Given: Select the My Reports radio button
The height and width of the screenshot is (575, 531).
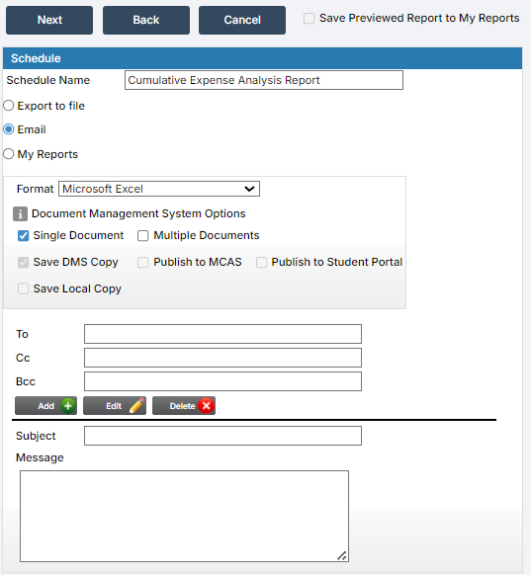Looking at the screenshot, I should pos(9,154).
